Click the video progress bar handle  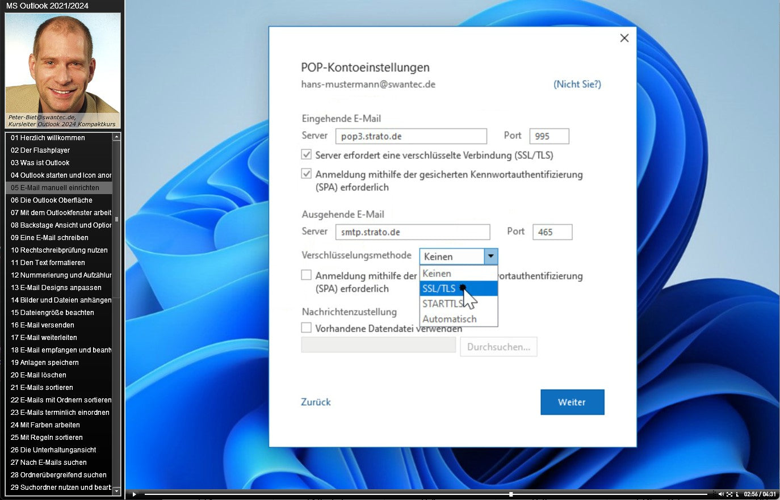tap(511, 494)
